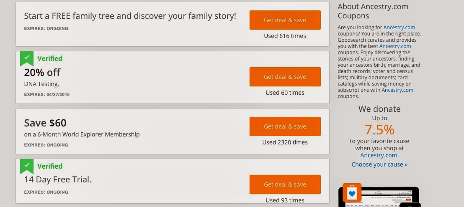Open 'Choose your cause' link

click(x=379, y=164)
